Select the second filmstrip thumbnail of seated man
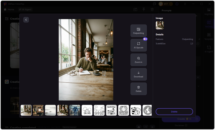 (x=38, y=110)
